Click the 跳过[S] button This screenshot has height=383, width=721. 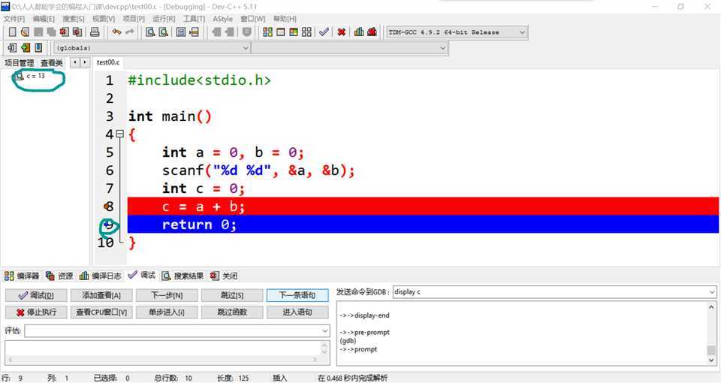pyautogui.click(x=232, y=295)
